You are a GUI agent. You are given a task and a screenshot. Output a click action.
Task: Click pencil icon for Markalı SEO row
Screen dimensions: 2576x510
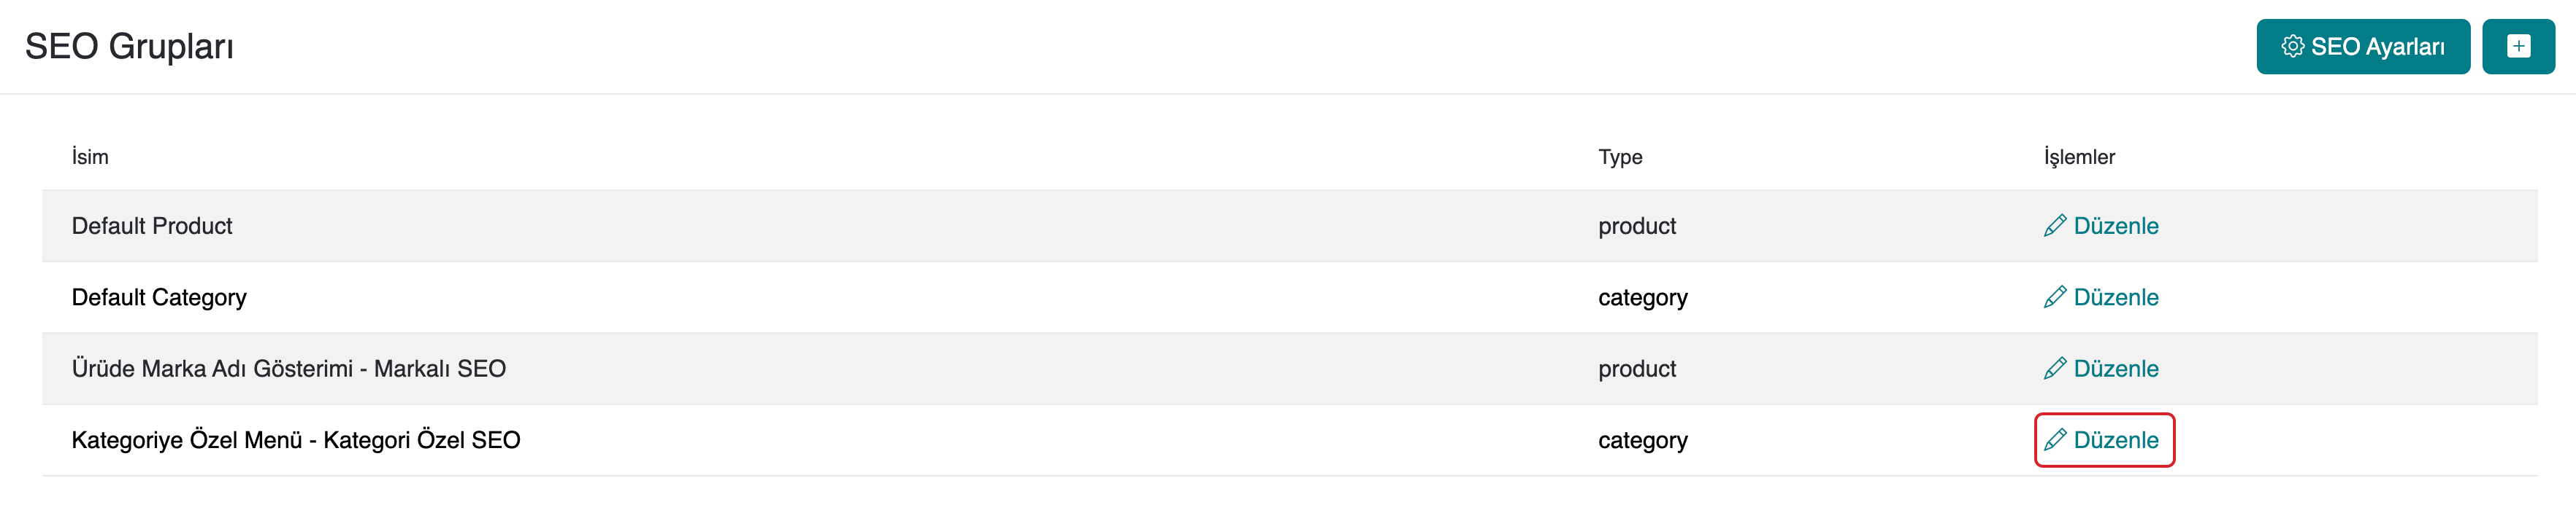click(x=2055, y=368)
